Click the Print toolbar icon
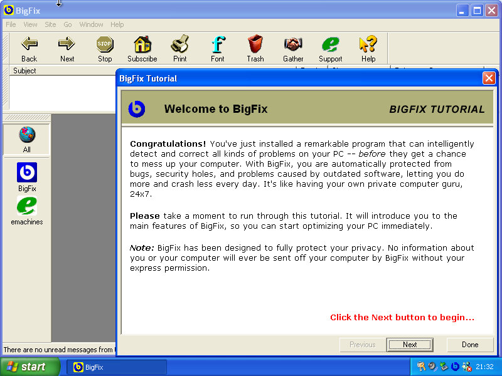This screenshot has height=376, width=502. tap(180, 44)
